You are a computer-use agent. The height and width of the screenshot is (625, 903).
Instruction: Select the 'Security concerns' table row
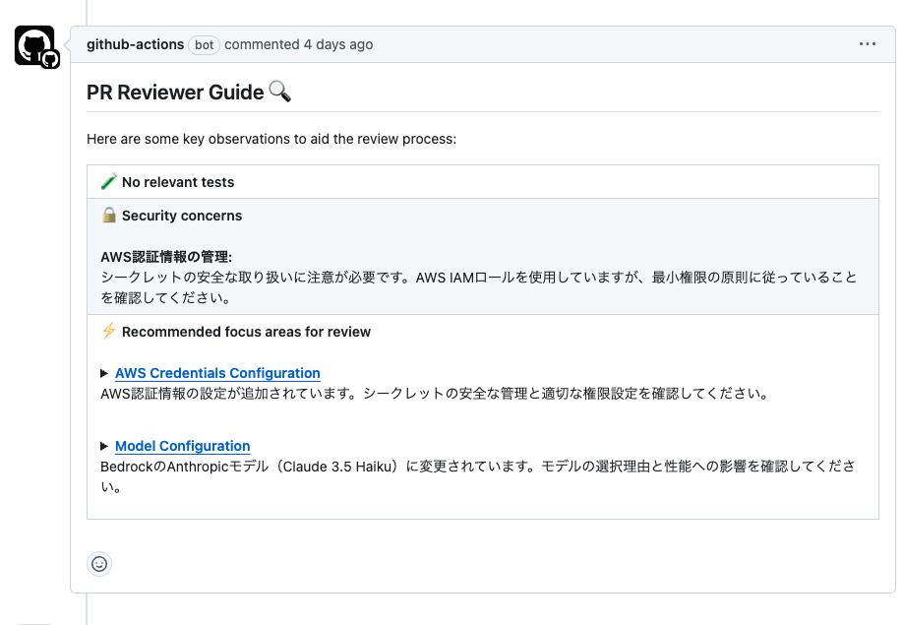[482, 256]
